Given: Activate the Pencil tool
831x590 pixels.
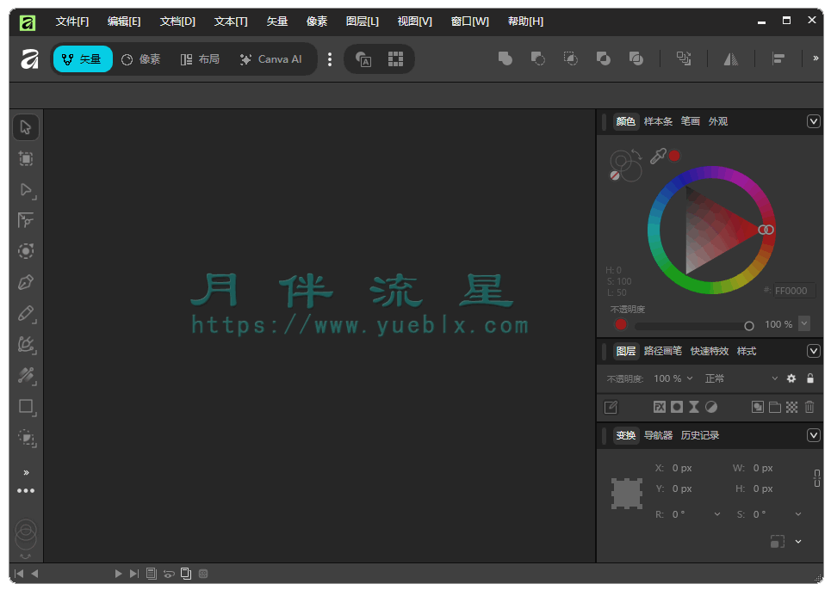Looking at the screenshot, I should click(26, 314).
